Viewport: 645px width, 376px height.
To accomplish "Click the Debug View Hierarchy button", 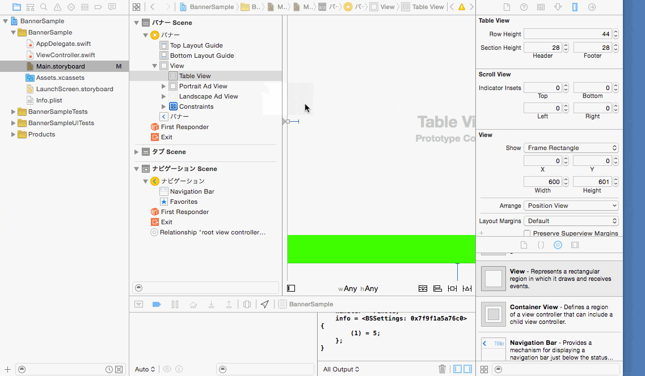I will pos(247,304).
